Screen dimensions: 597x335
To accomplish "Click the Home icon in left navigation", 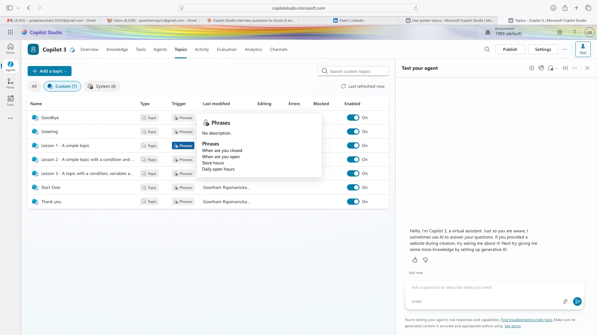I will [10, 49].
